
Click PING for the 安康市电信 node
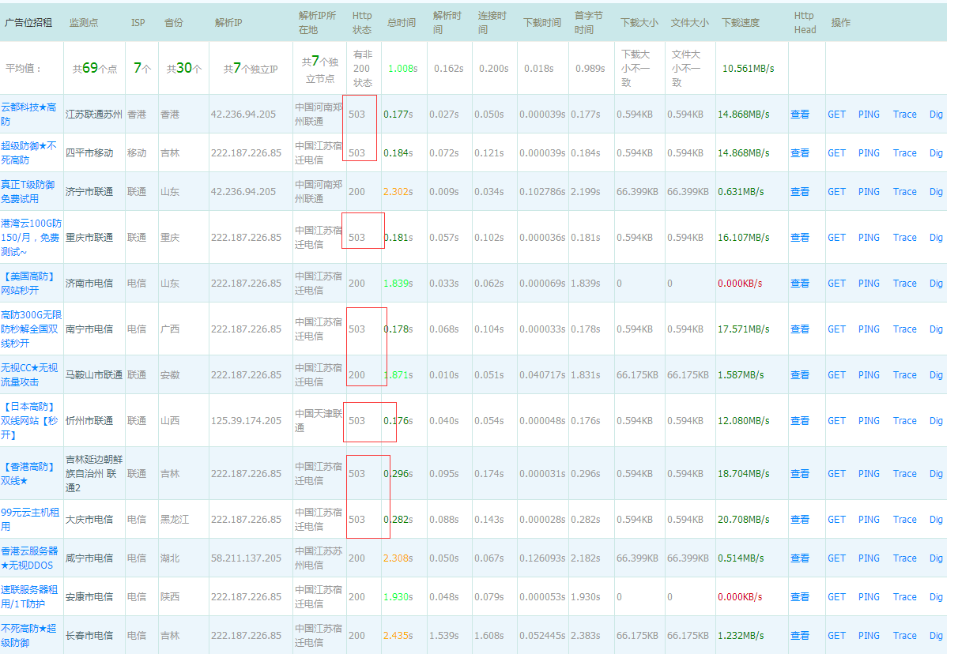[x=869, y=597]
